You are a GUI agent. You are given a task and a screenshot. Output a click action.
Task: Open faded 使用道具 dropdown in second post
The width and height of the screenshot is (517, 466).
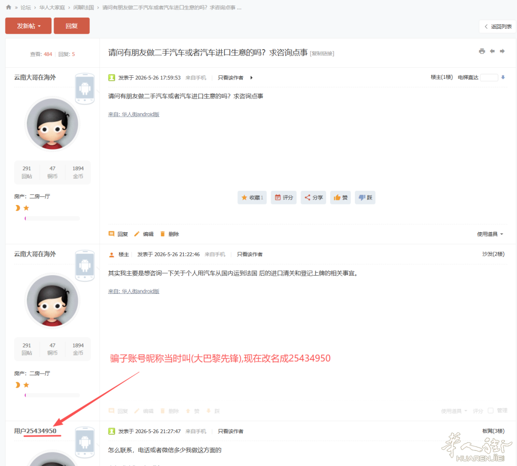coord(454,411)
